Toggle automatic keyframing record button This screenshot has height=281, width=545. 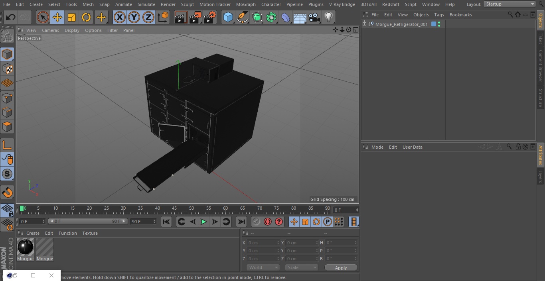click(x=268, y=222)
